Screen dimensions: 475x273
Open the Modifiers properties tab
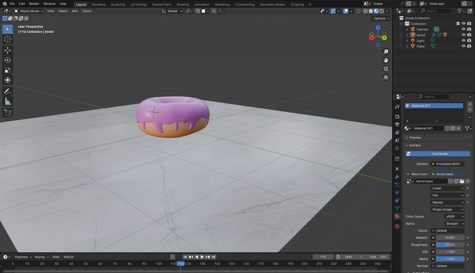coord(397,177)
